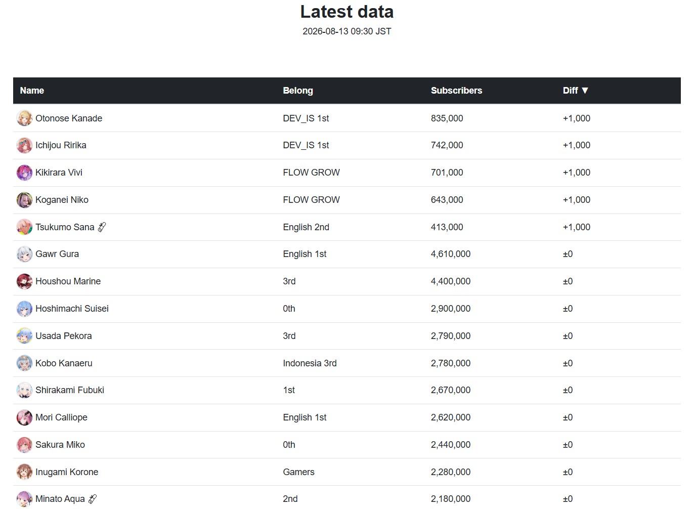The image size is (695, 509).
Task: Click the 2,900,000 subscribers value
Action: pyautogui.click(x=451, y=309)
